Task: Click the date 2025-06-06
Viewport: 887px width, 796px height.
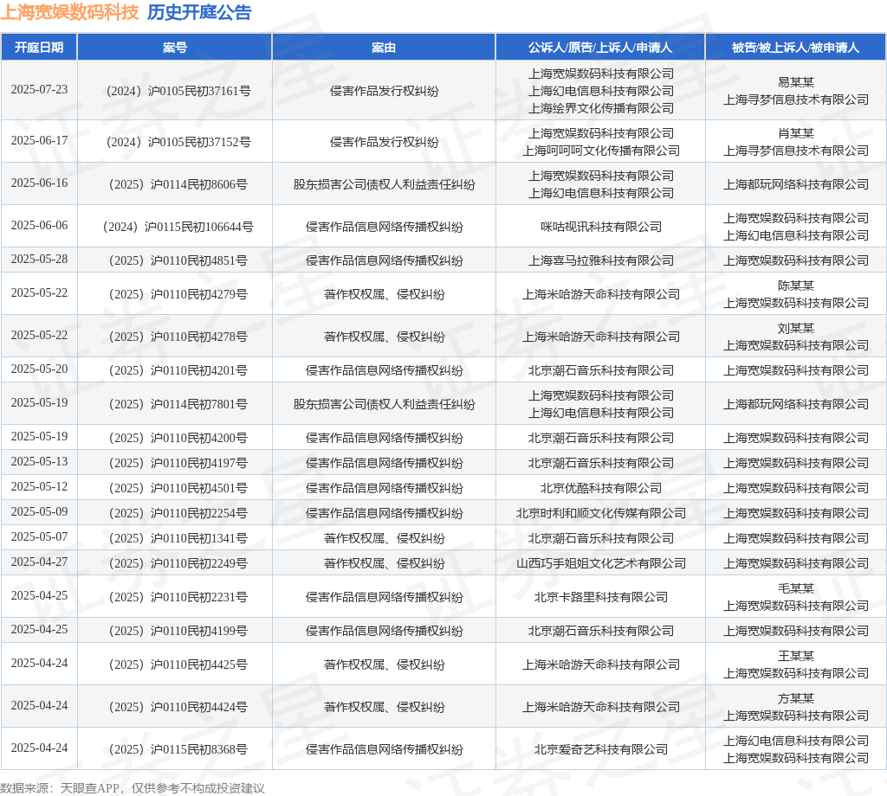Action: [x=39, y=226]
